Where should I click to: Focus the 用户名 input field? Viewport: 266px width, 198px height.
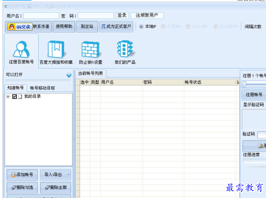pos(41,15)
